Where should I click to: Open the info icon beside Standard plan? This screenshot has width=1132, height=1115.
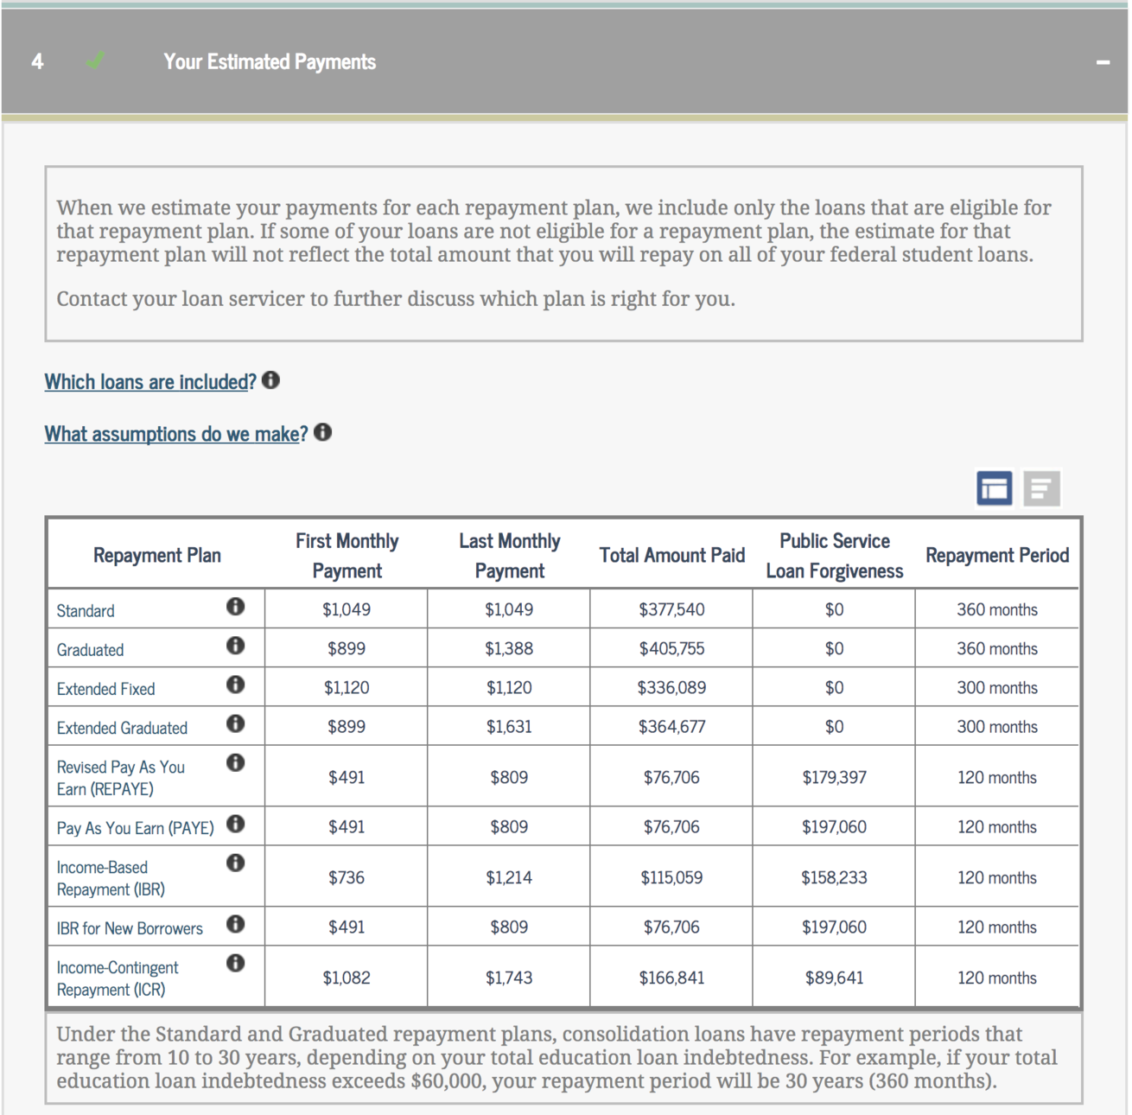coord(235,606)
